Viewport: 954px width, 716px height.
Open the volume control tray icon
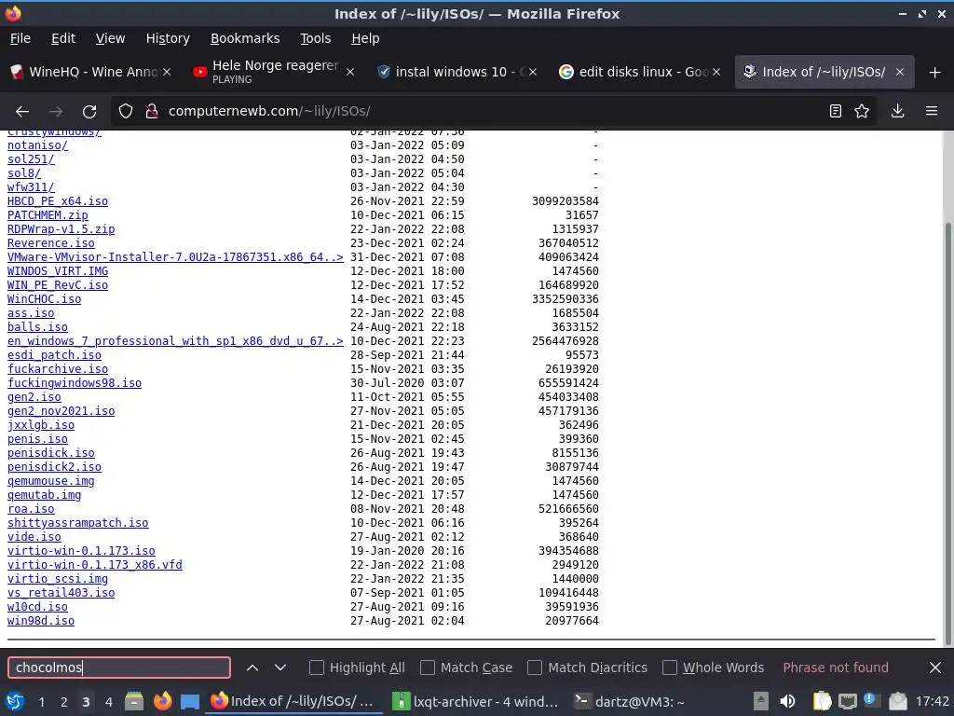787,701
